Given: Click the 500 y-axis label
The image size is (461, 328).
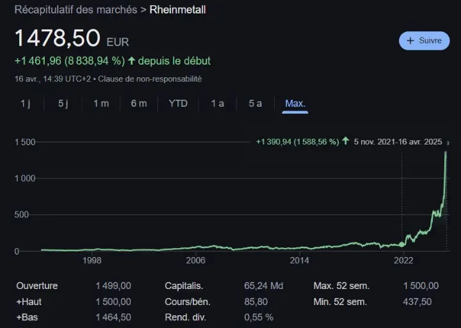Looking at the screenshot, I should (22, 215).
